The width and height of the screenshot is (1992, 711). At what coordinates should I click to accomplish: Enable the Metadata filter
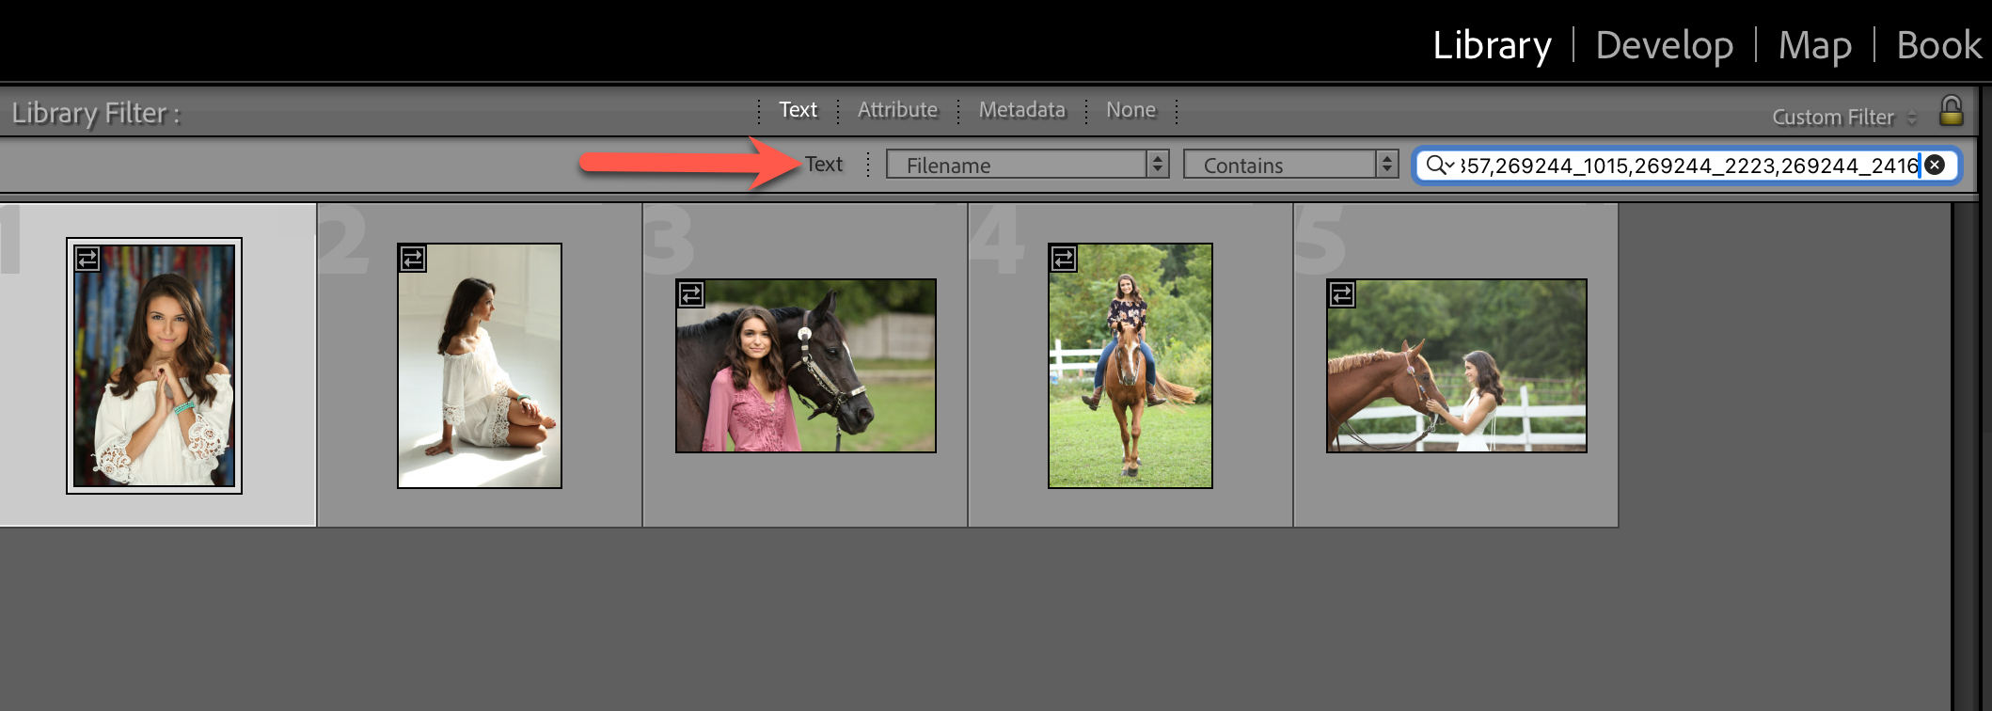pos(1021,110)
